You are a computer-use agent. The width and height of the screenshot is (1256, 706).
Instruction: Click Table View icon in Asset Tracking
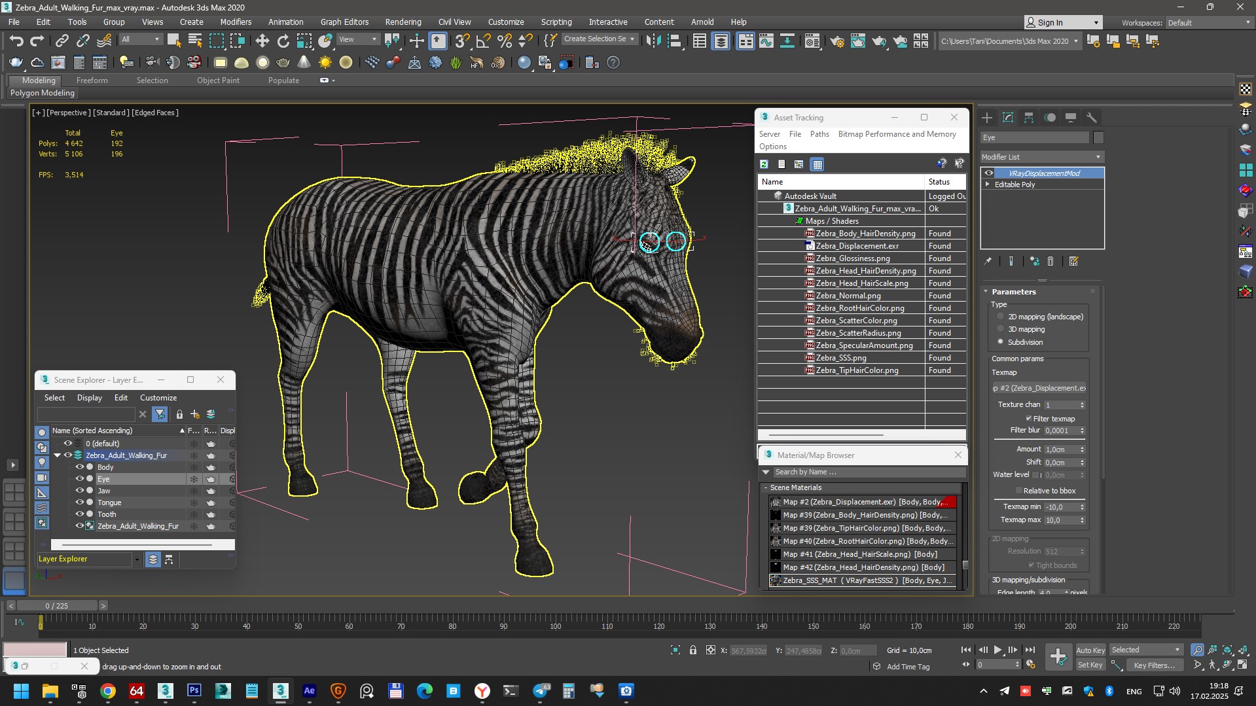tap(817, 164)
